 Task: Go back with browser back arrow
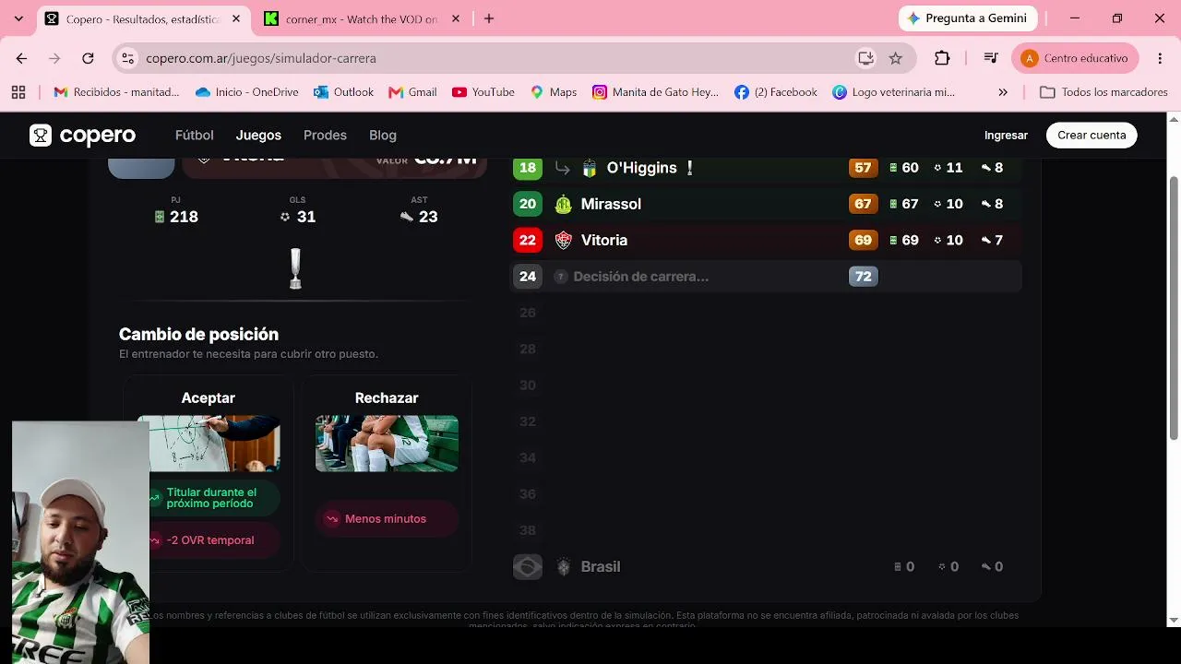[21, 58]
